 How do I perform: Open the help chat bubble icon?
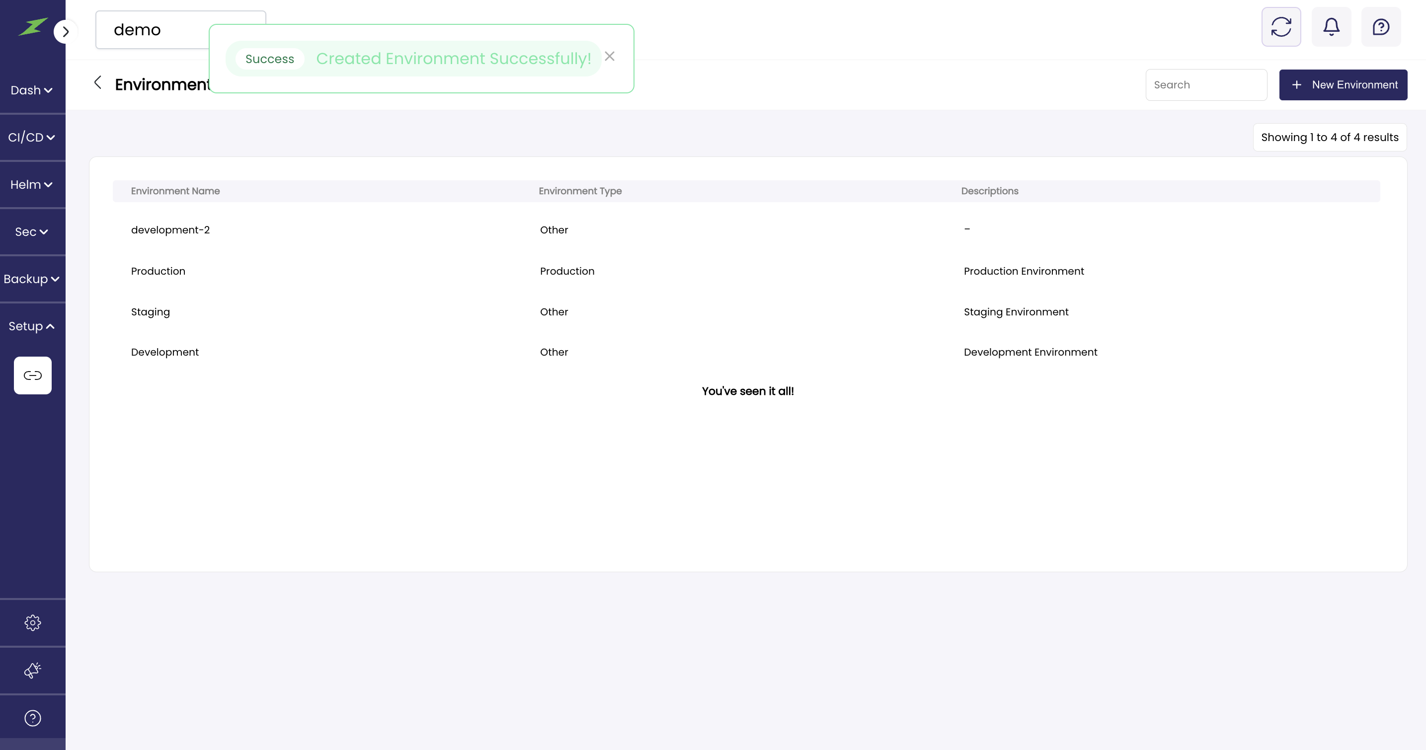1381,26
